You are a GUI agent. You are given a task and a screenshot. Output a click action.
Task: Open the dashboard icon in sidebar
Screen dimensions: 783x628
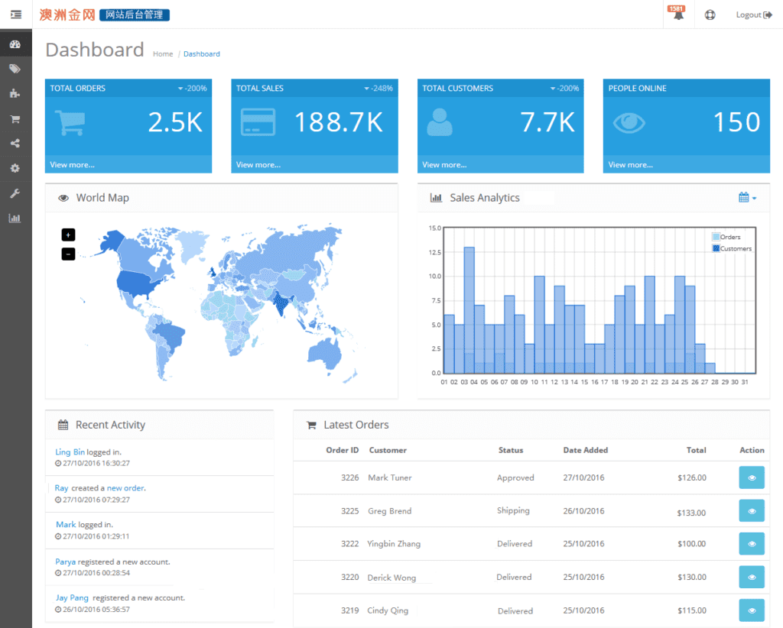coord(15,44)
